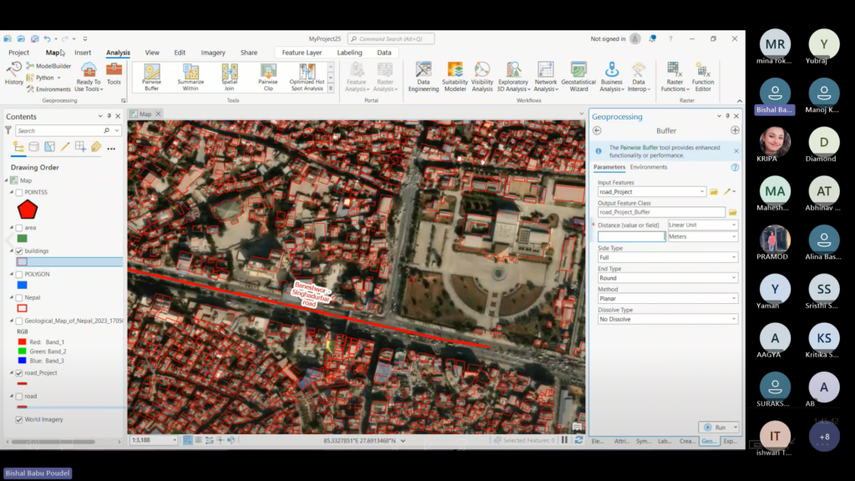Uncheck the buildings layer visibility

pos(19,251)
